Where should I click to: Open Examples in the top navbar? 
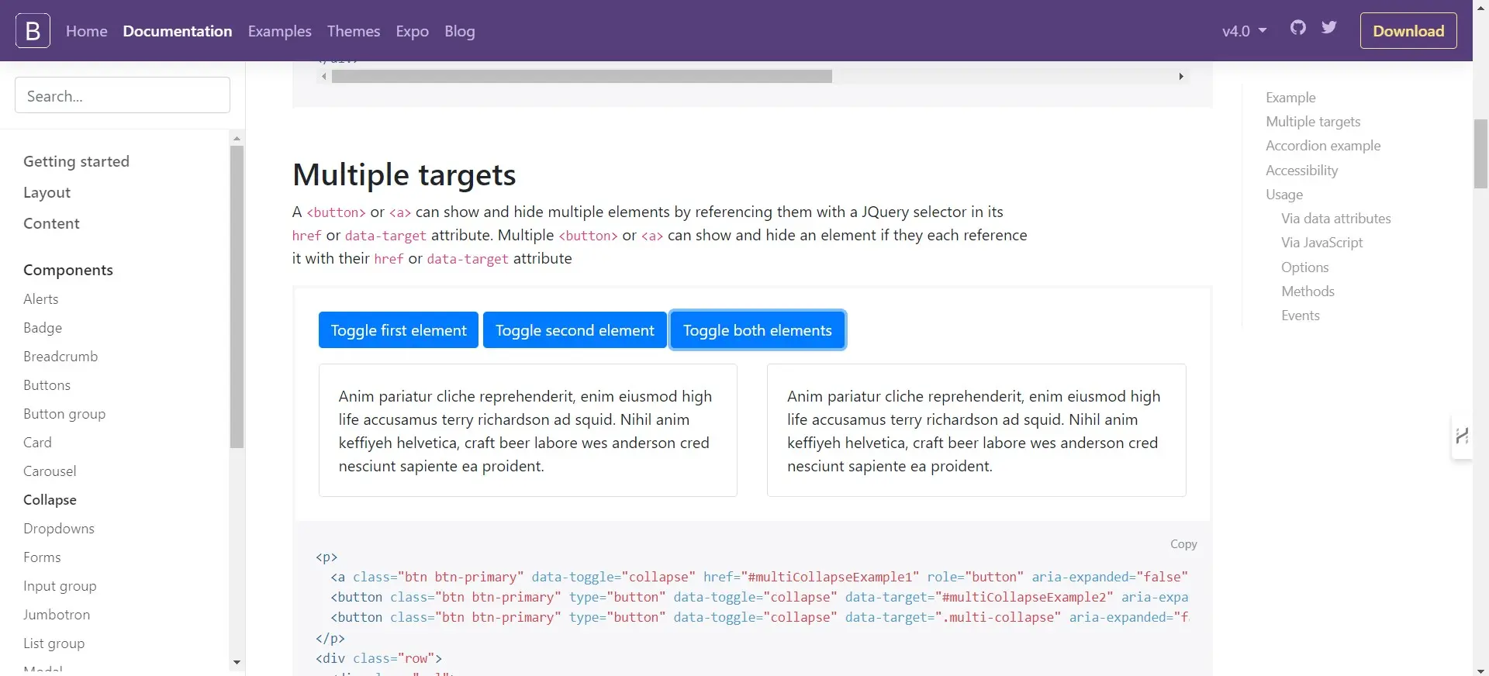(x=279, y=31)
